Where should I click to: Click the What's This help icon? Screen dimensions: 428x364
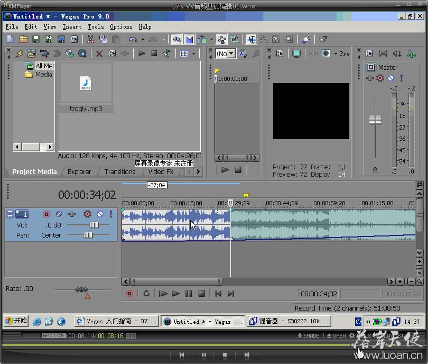323,40
